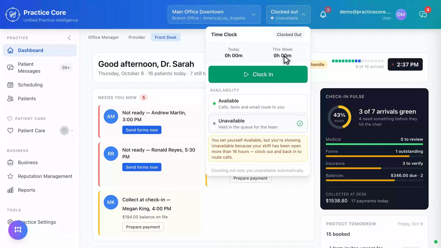Click the Dashboard home icon in sidebar
This screenshot has width=441, height=248.
tap(10, 50)
